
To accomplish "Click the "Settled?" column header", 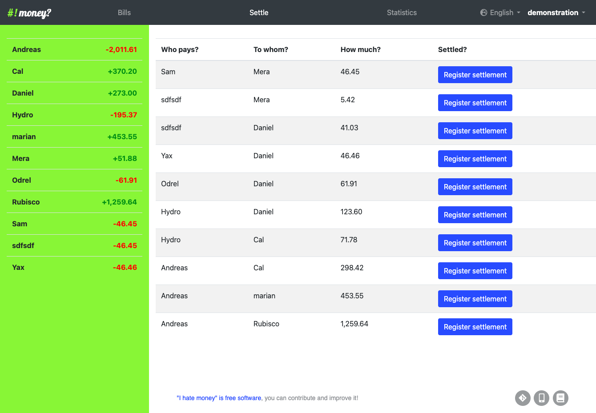I will [x=452, y=49].
